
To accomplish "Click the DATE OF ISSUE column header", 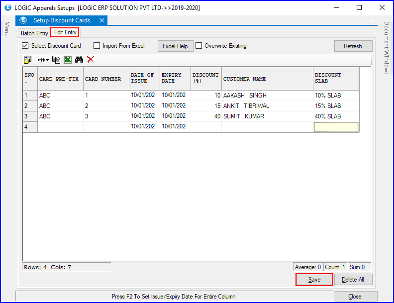I will tap(144, 79).
